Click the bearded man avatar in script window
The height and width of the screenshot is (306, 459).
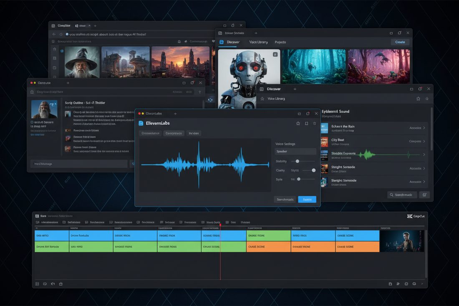coord(44,109)
